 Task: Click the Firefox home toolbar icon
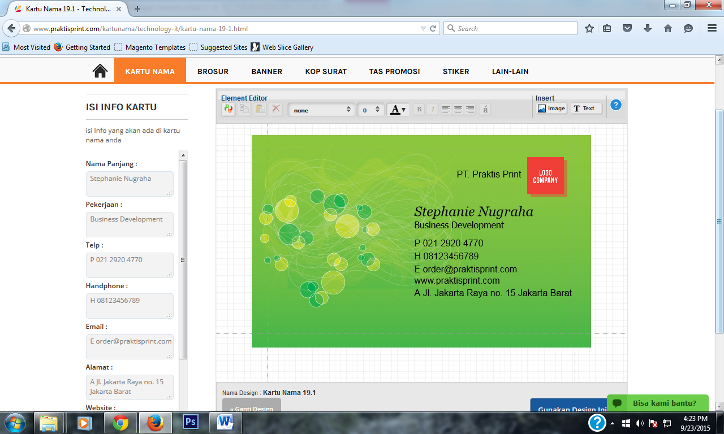point(668,28)
